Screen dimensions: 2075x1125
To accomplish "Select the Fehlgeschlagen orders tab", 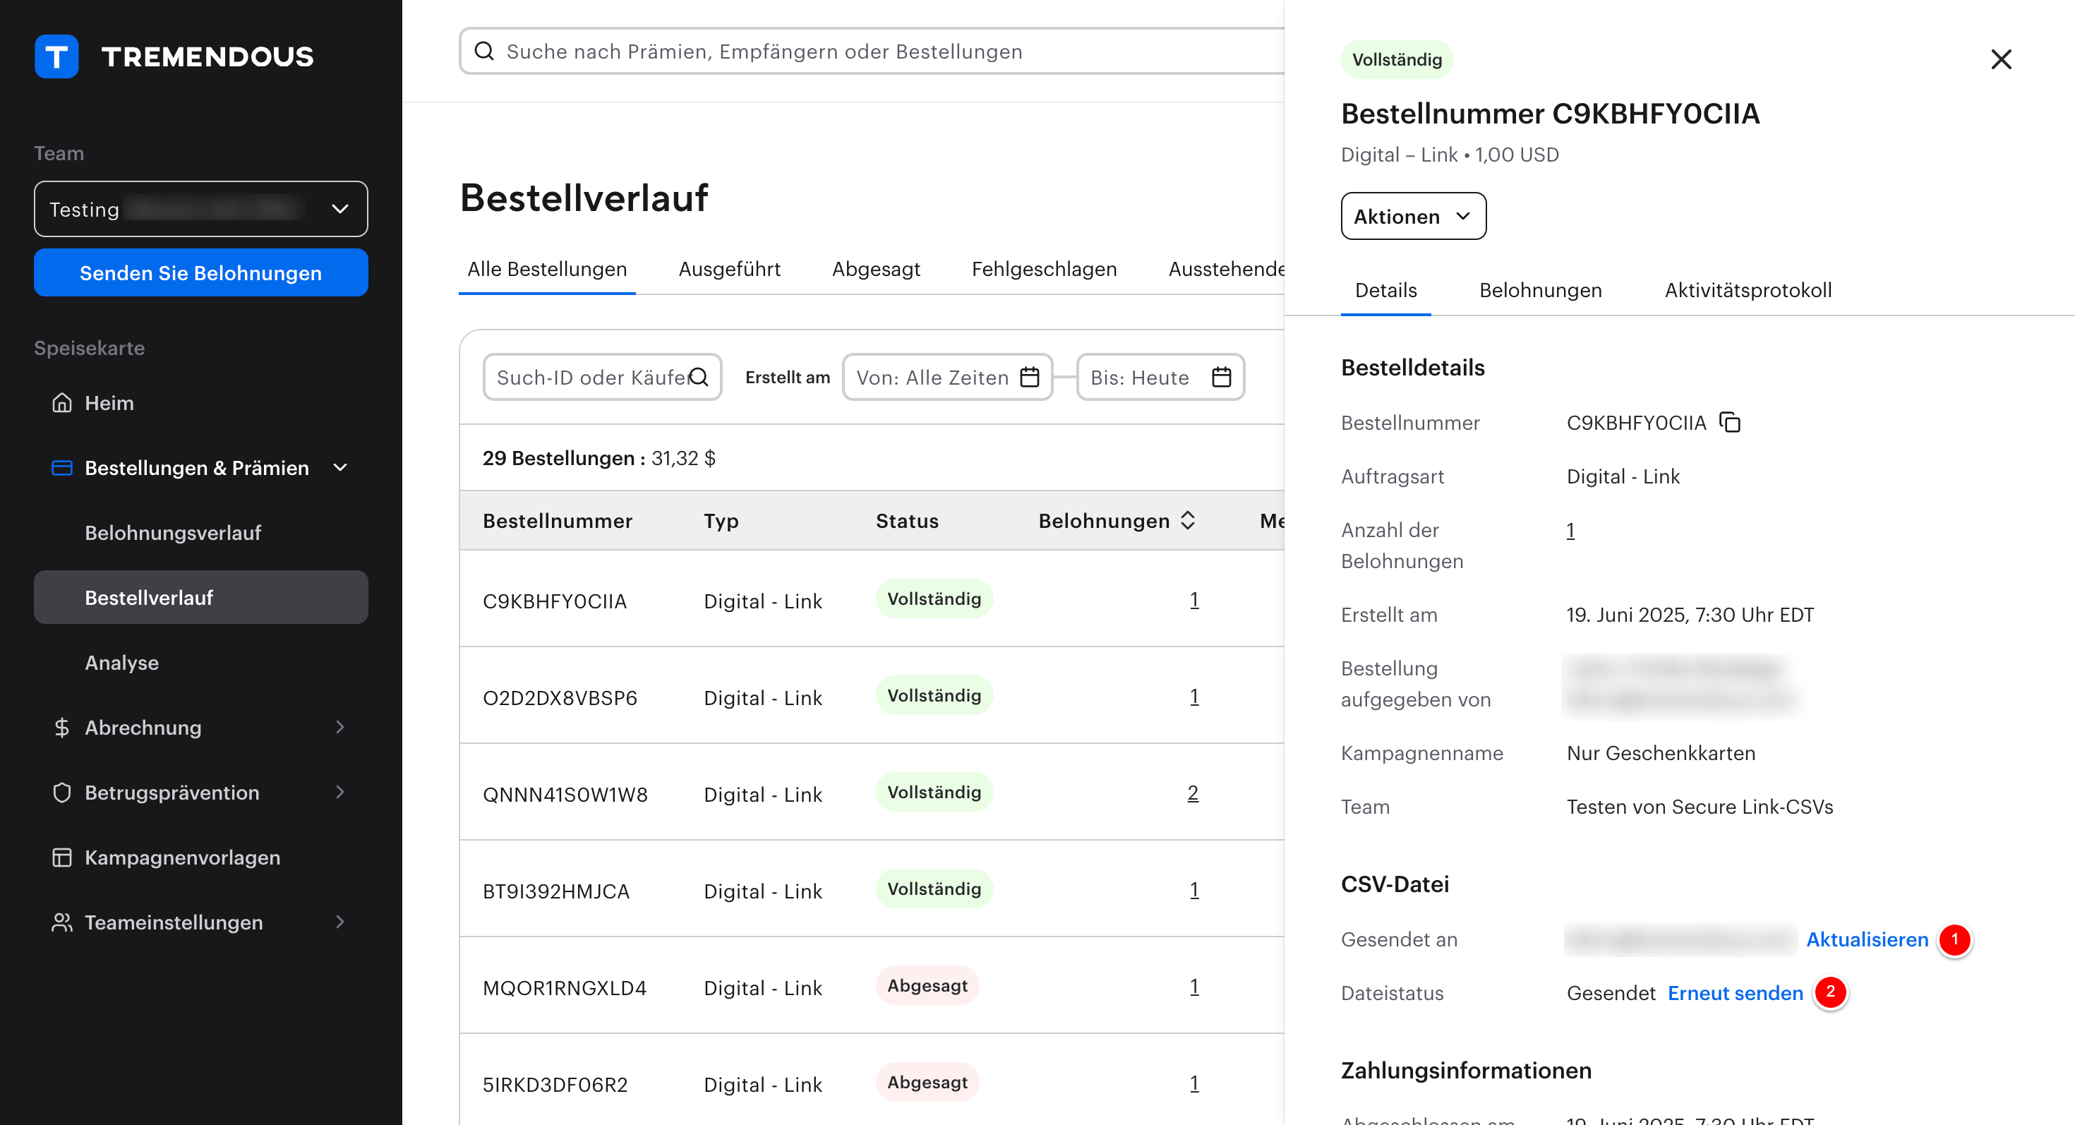I will tap(1043, 269).
